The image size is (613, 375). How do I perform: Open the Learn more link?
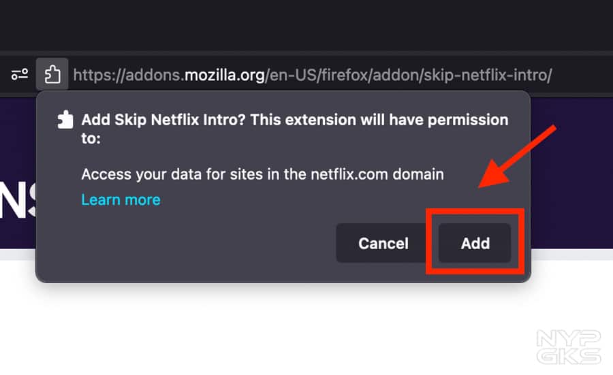(x=121, y=199)
